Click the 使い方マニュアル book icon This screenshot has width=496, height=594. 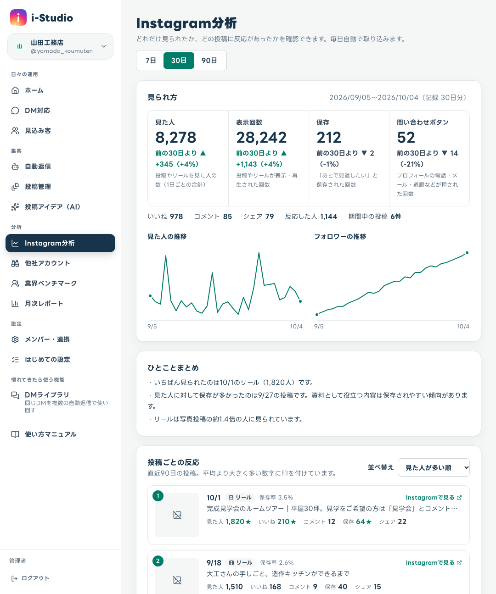pyautogui.click(x=15, y=434)
